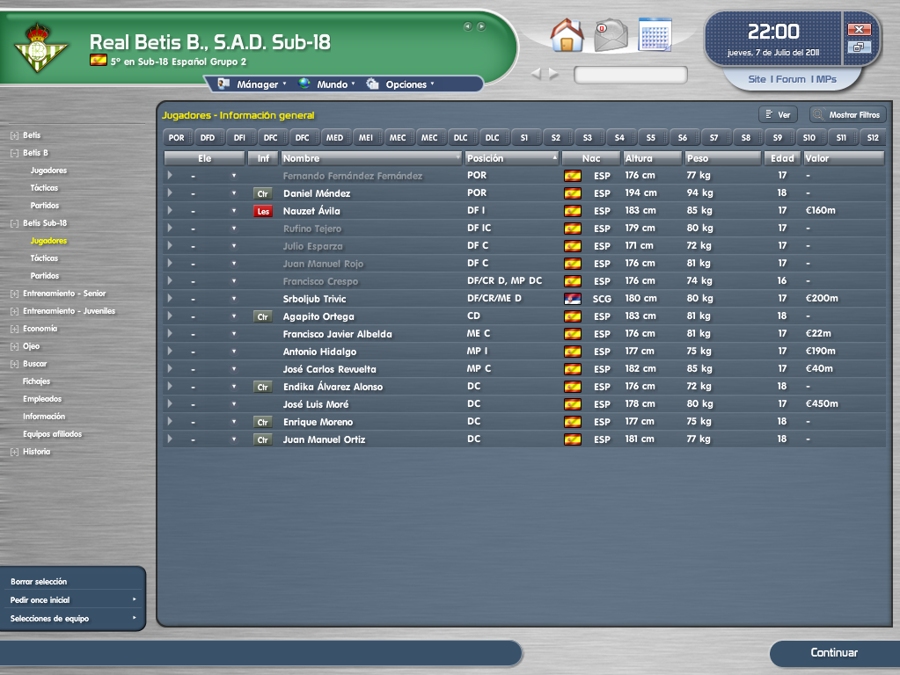Click the Ctr icon for Endika Álvarez Alonso
The image size is (900, 675).
(x=263, y=387)
